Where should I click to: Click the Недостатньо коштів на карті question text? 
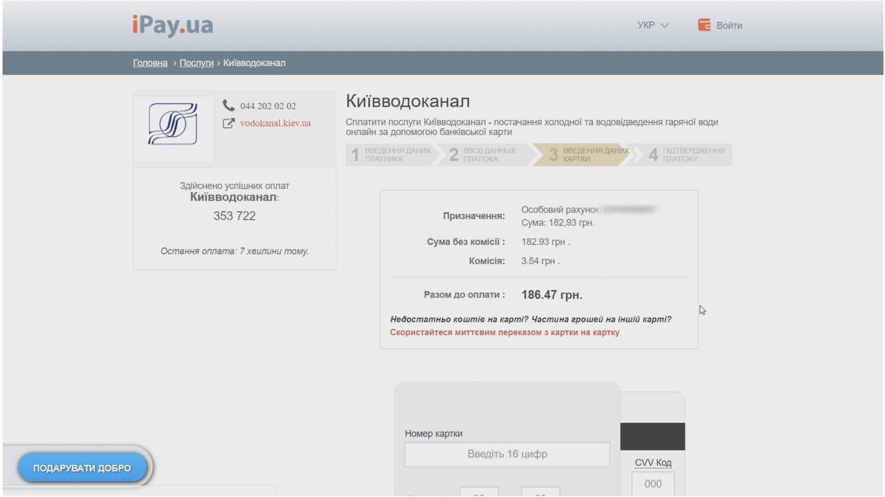pos(531,319)
